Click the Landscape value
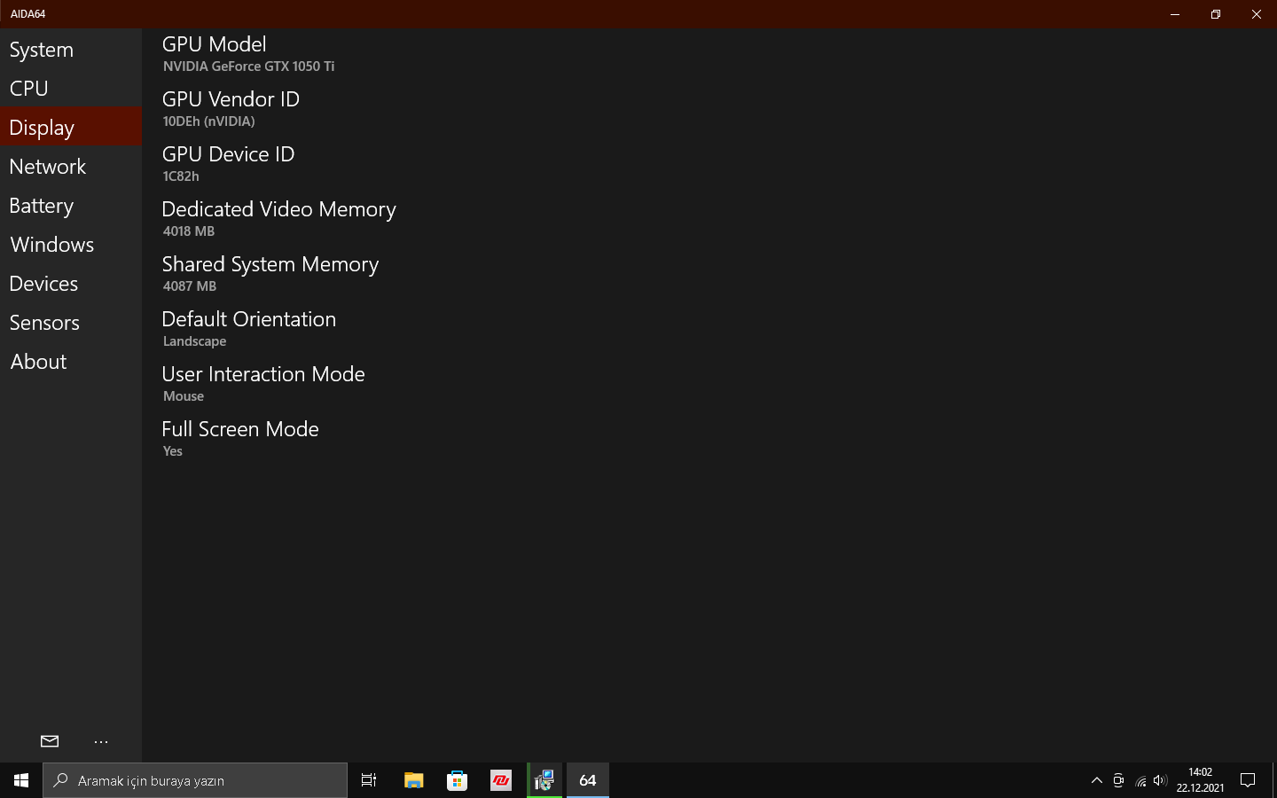Screen dimensions: 1277x798 [x=195, y=341]
